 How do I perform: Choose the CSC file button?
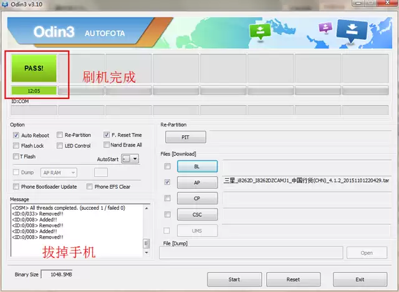click(x=197, y=215)
